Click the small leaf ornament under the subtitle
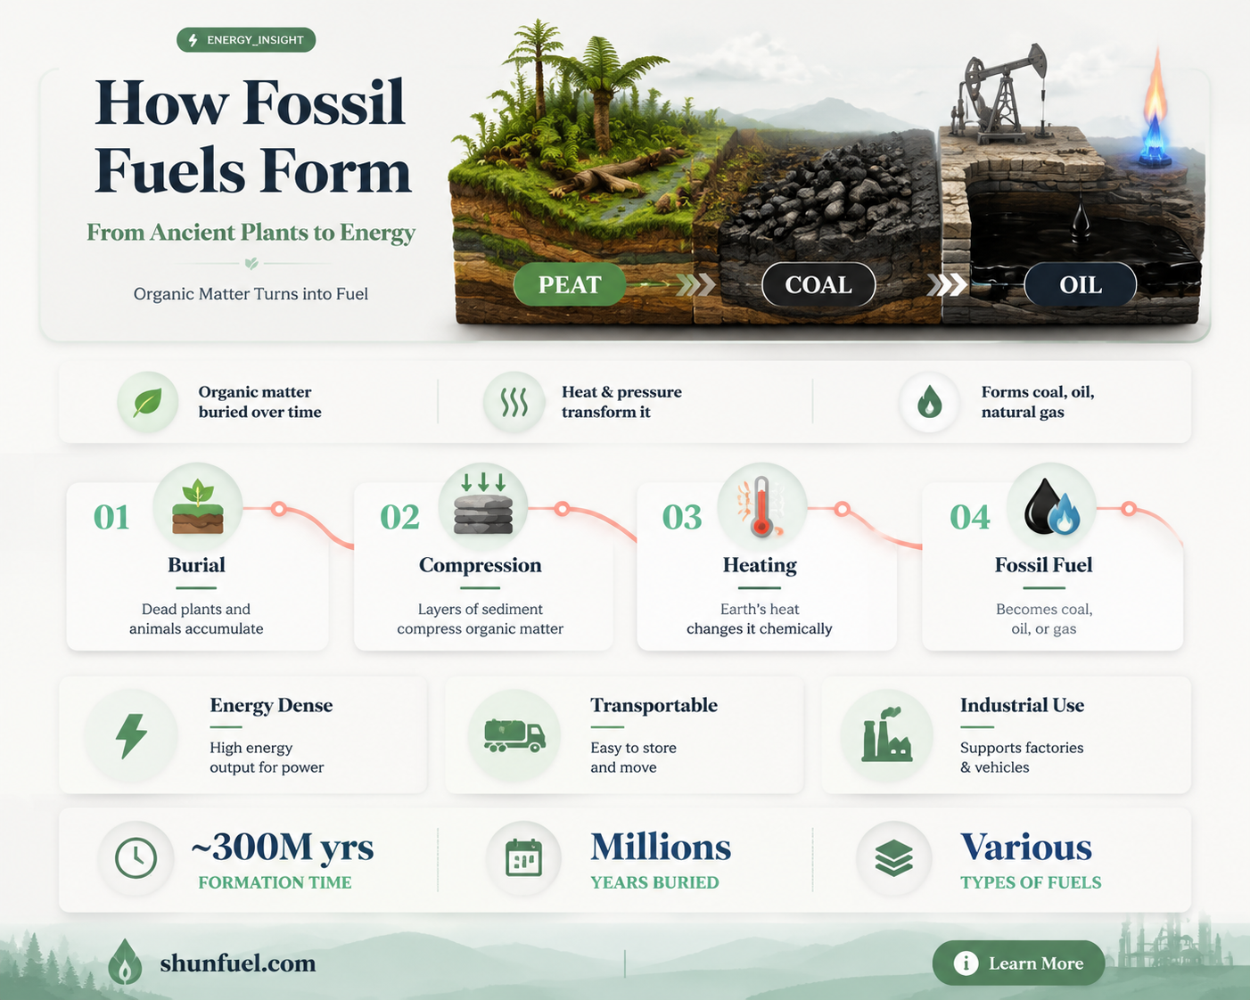 click(251, 264)
